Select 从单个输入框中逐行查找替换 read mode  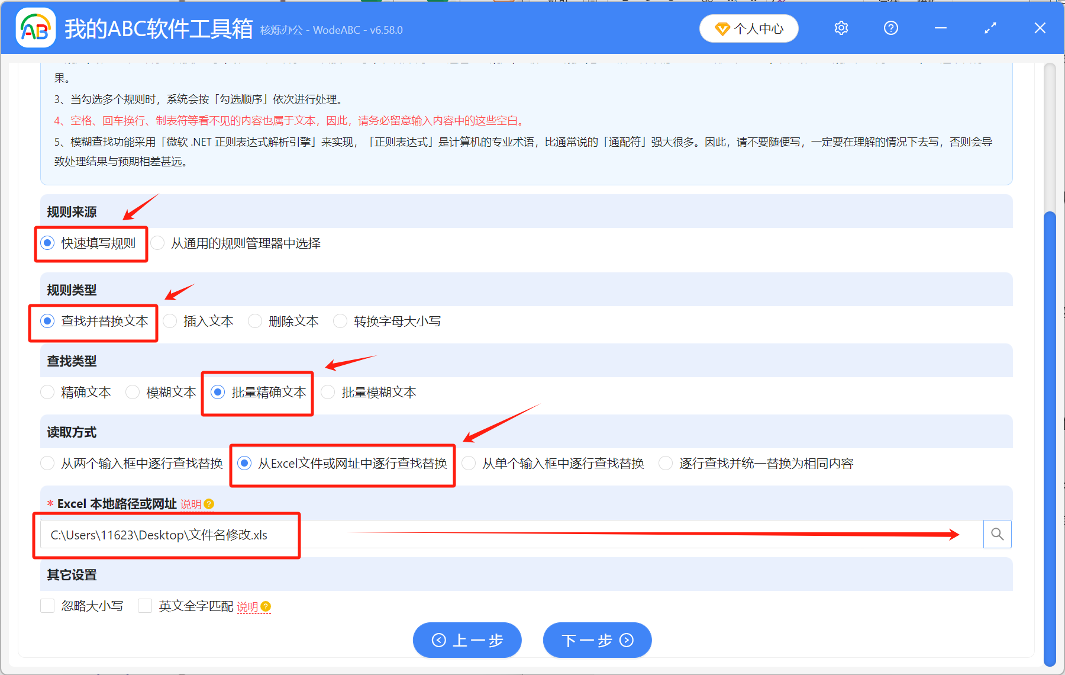pyautogui.click(x=469, y=463)
